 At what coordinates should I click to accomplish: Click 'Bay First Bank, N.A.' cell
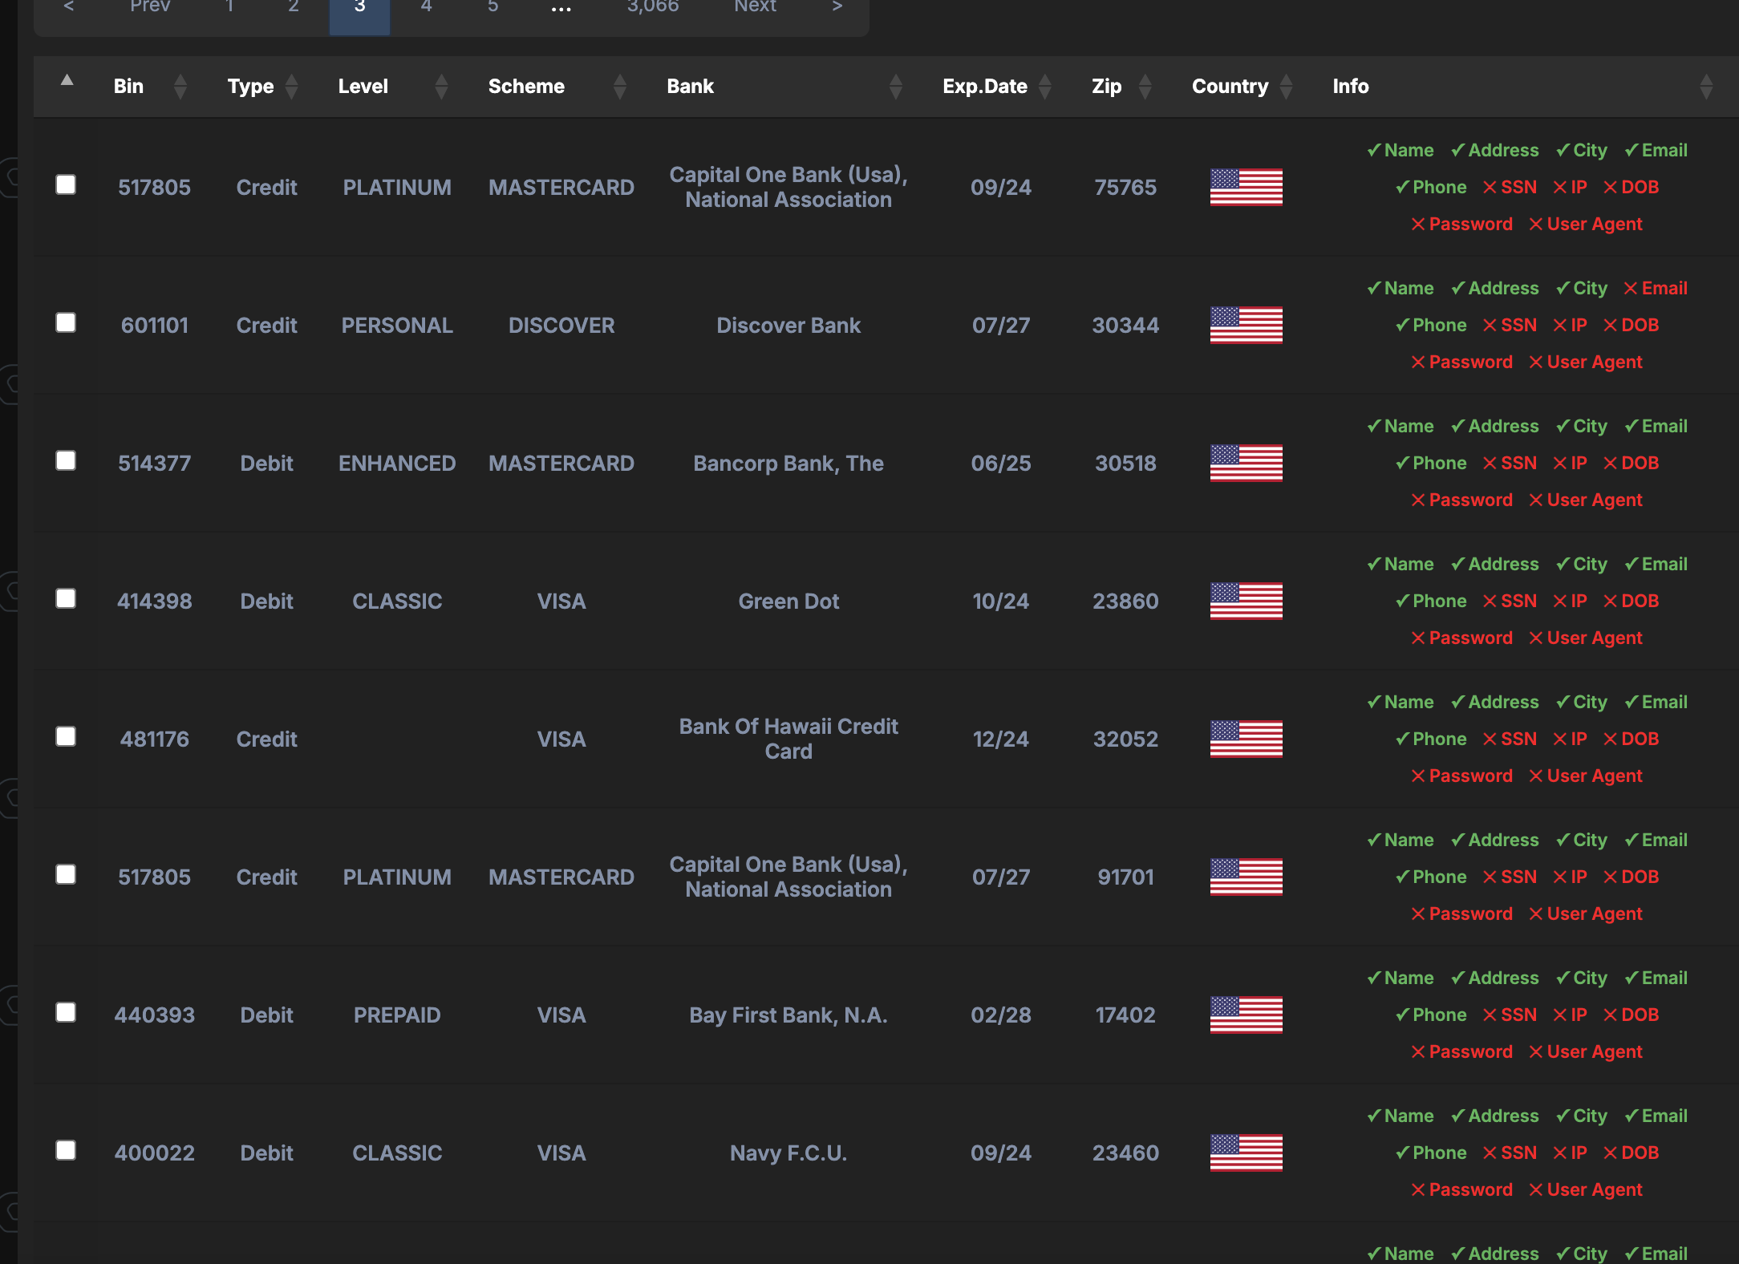788,1015
